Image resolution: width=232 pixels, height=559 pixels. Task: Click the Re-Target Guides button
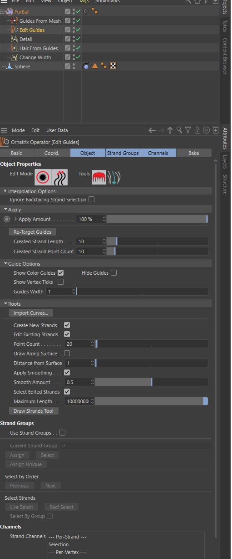click(32, 232)
